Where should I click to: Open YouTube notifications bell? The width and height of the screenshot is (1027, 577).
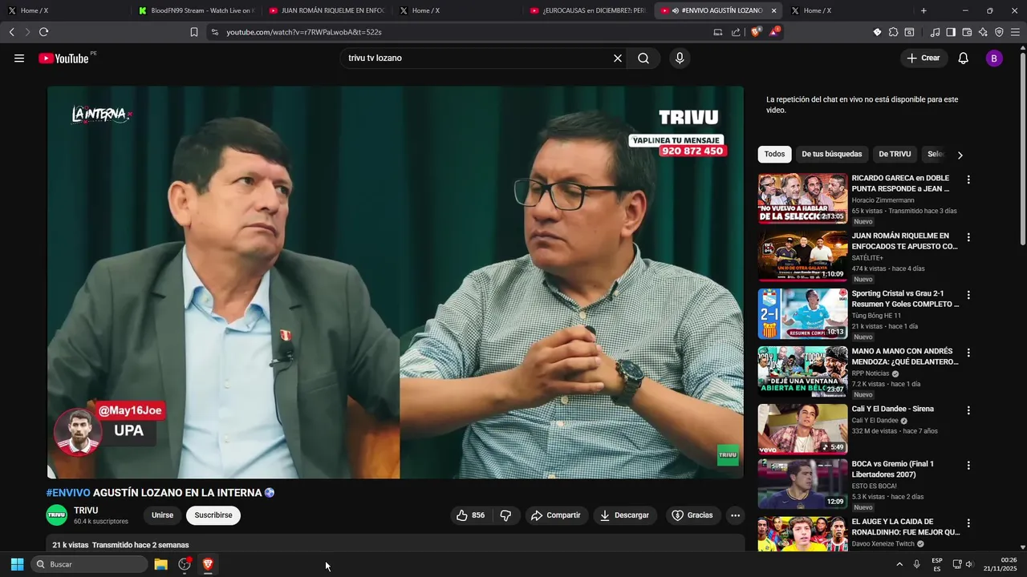click(x=964, y=59)
